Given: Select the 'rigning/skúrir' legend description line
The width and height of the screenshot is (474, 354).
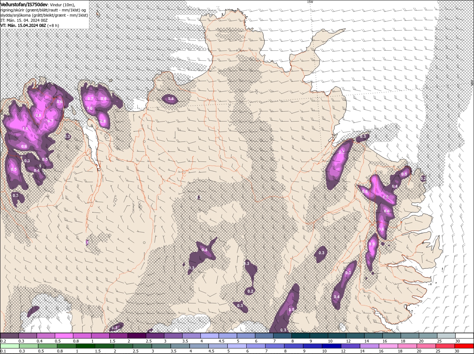Looking at the screenshot, I should pyautogui.click(x=43, y=10).
